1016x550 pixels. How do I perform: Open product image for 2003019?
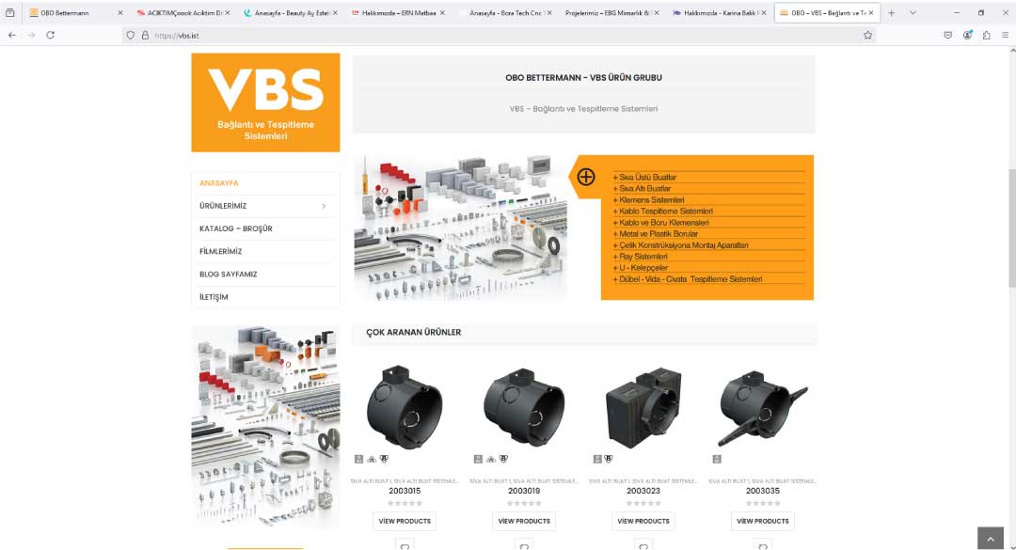pyautogui.click(x=524, y=407)
